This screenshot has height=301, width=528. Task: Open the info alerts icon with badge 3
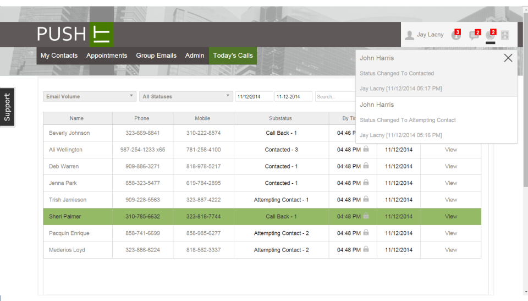point(456,35)
